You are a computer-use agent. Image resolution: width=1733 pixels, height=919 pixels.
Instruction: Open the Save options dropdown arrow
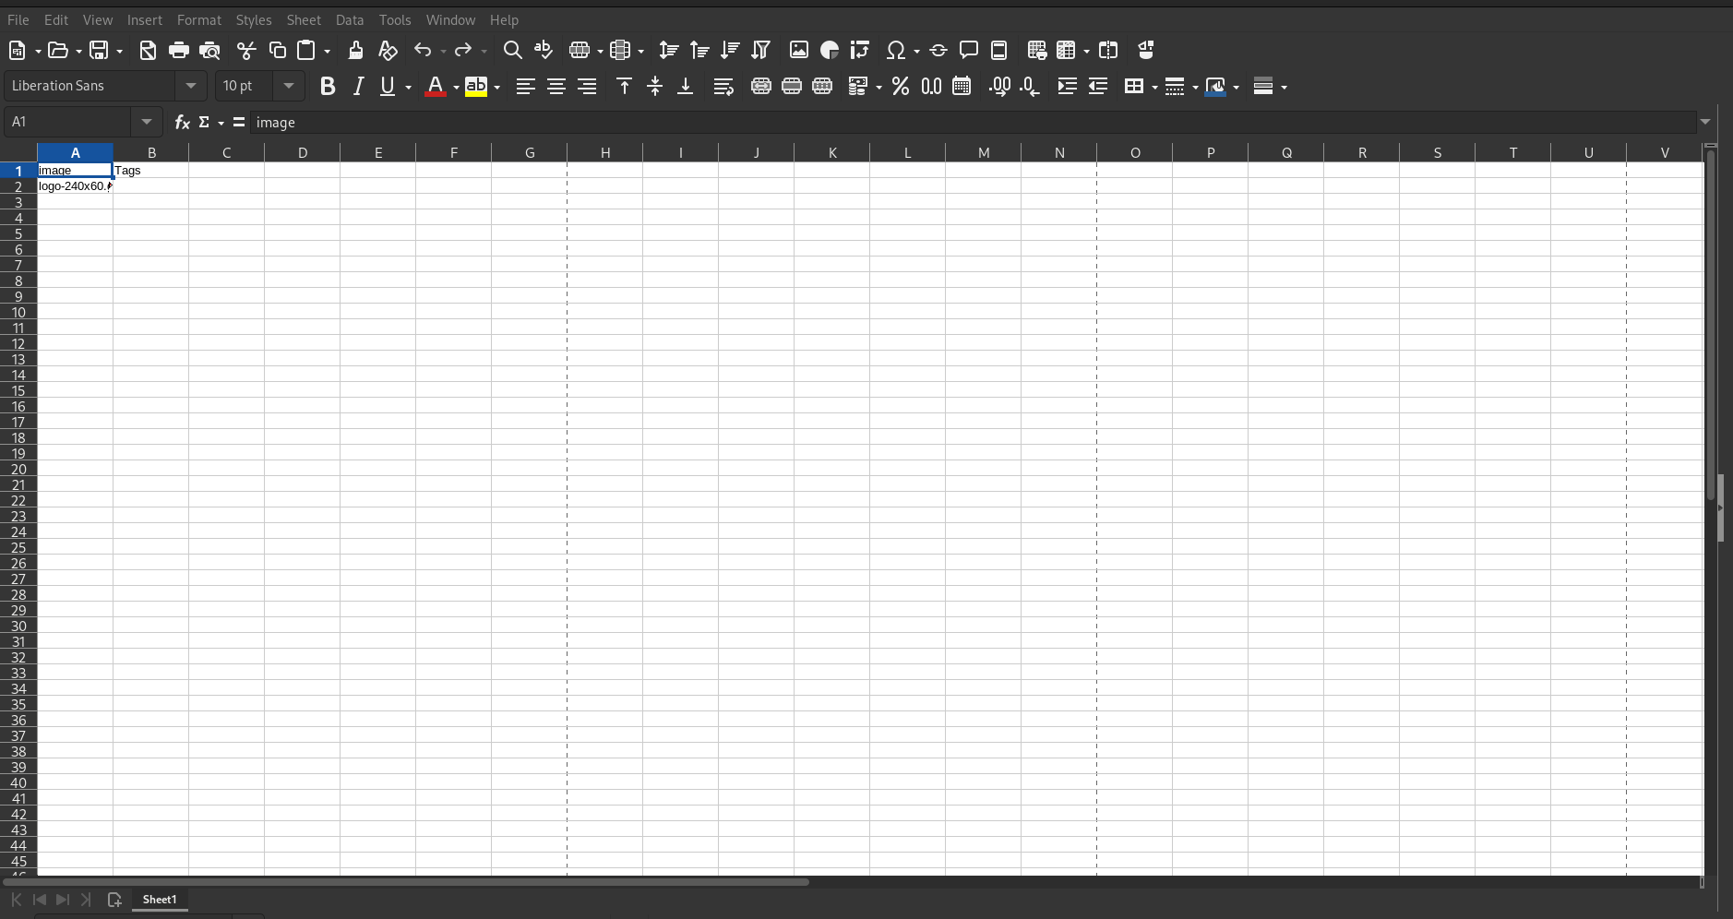(x=119, y=52)
